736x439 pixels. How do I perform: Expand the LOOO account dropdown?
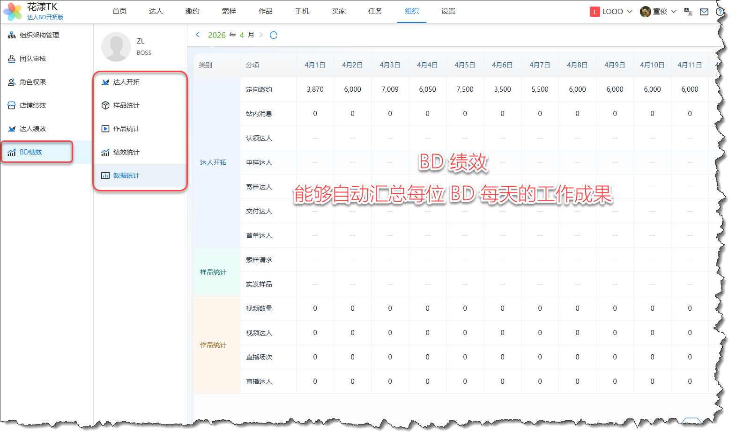[611, 12]
